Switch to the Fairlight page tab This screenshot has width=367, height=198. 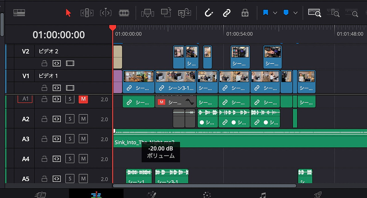pyautogui.click(x=262, y=195)
